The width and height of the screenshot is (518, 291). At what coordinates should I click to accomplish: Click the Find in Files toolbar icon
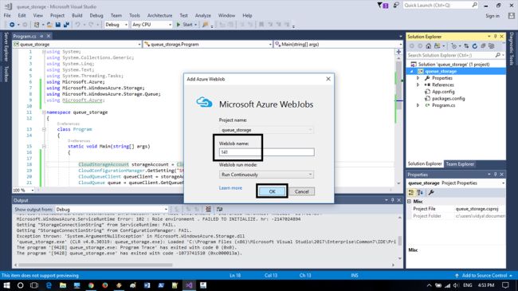tap(205, 25)
